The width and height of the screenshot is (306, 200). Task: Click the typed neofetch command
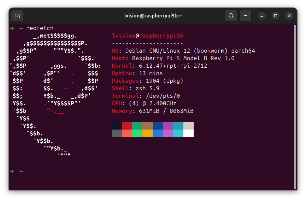[40, 28]
